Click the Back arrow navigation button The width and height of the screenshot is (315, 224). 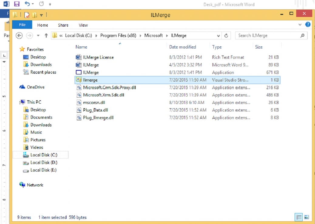(x=19, y=36)
